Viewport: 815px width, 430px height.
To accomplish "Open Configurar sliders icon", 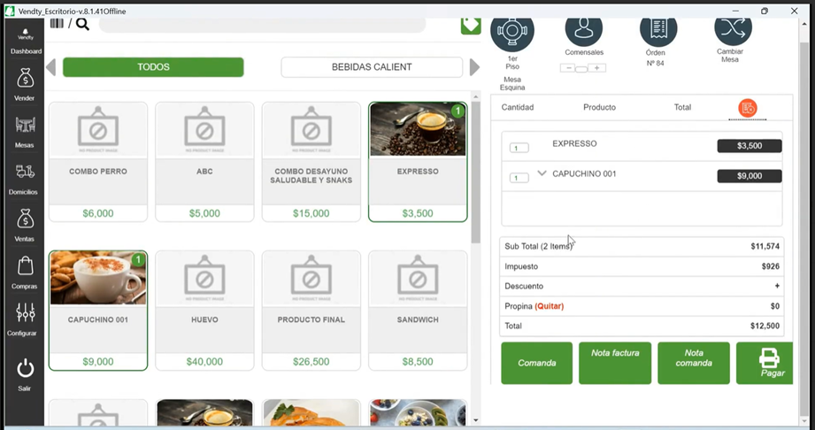I will pyautogui.click(x=25, y=312).
